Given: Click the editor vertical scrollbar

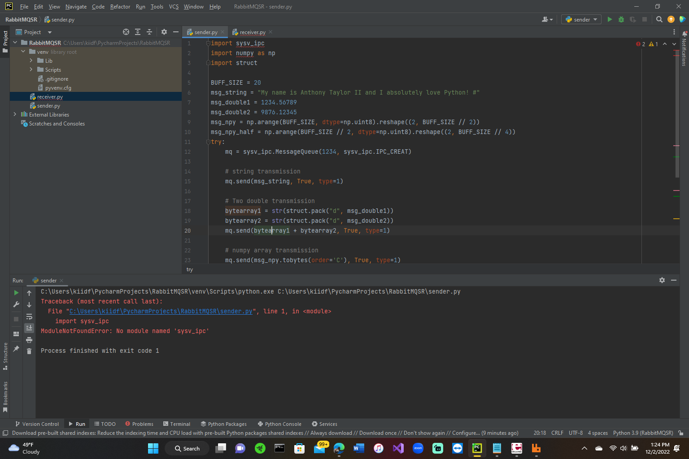Looking at the screenshot, I should pyautogui.click(x=677, y=114).
